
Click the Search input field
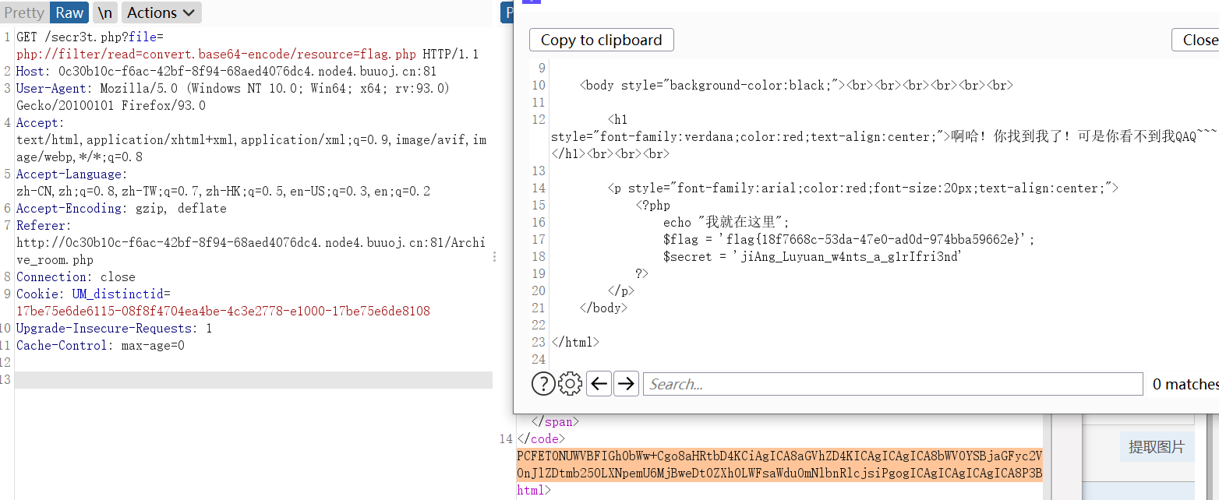892,384
